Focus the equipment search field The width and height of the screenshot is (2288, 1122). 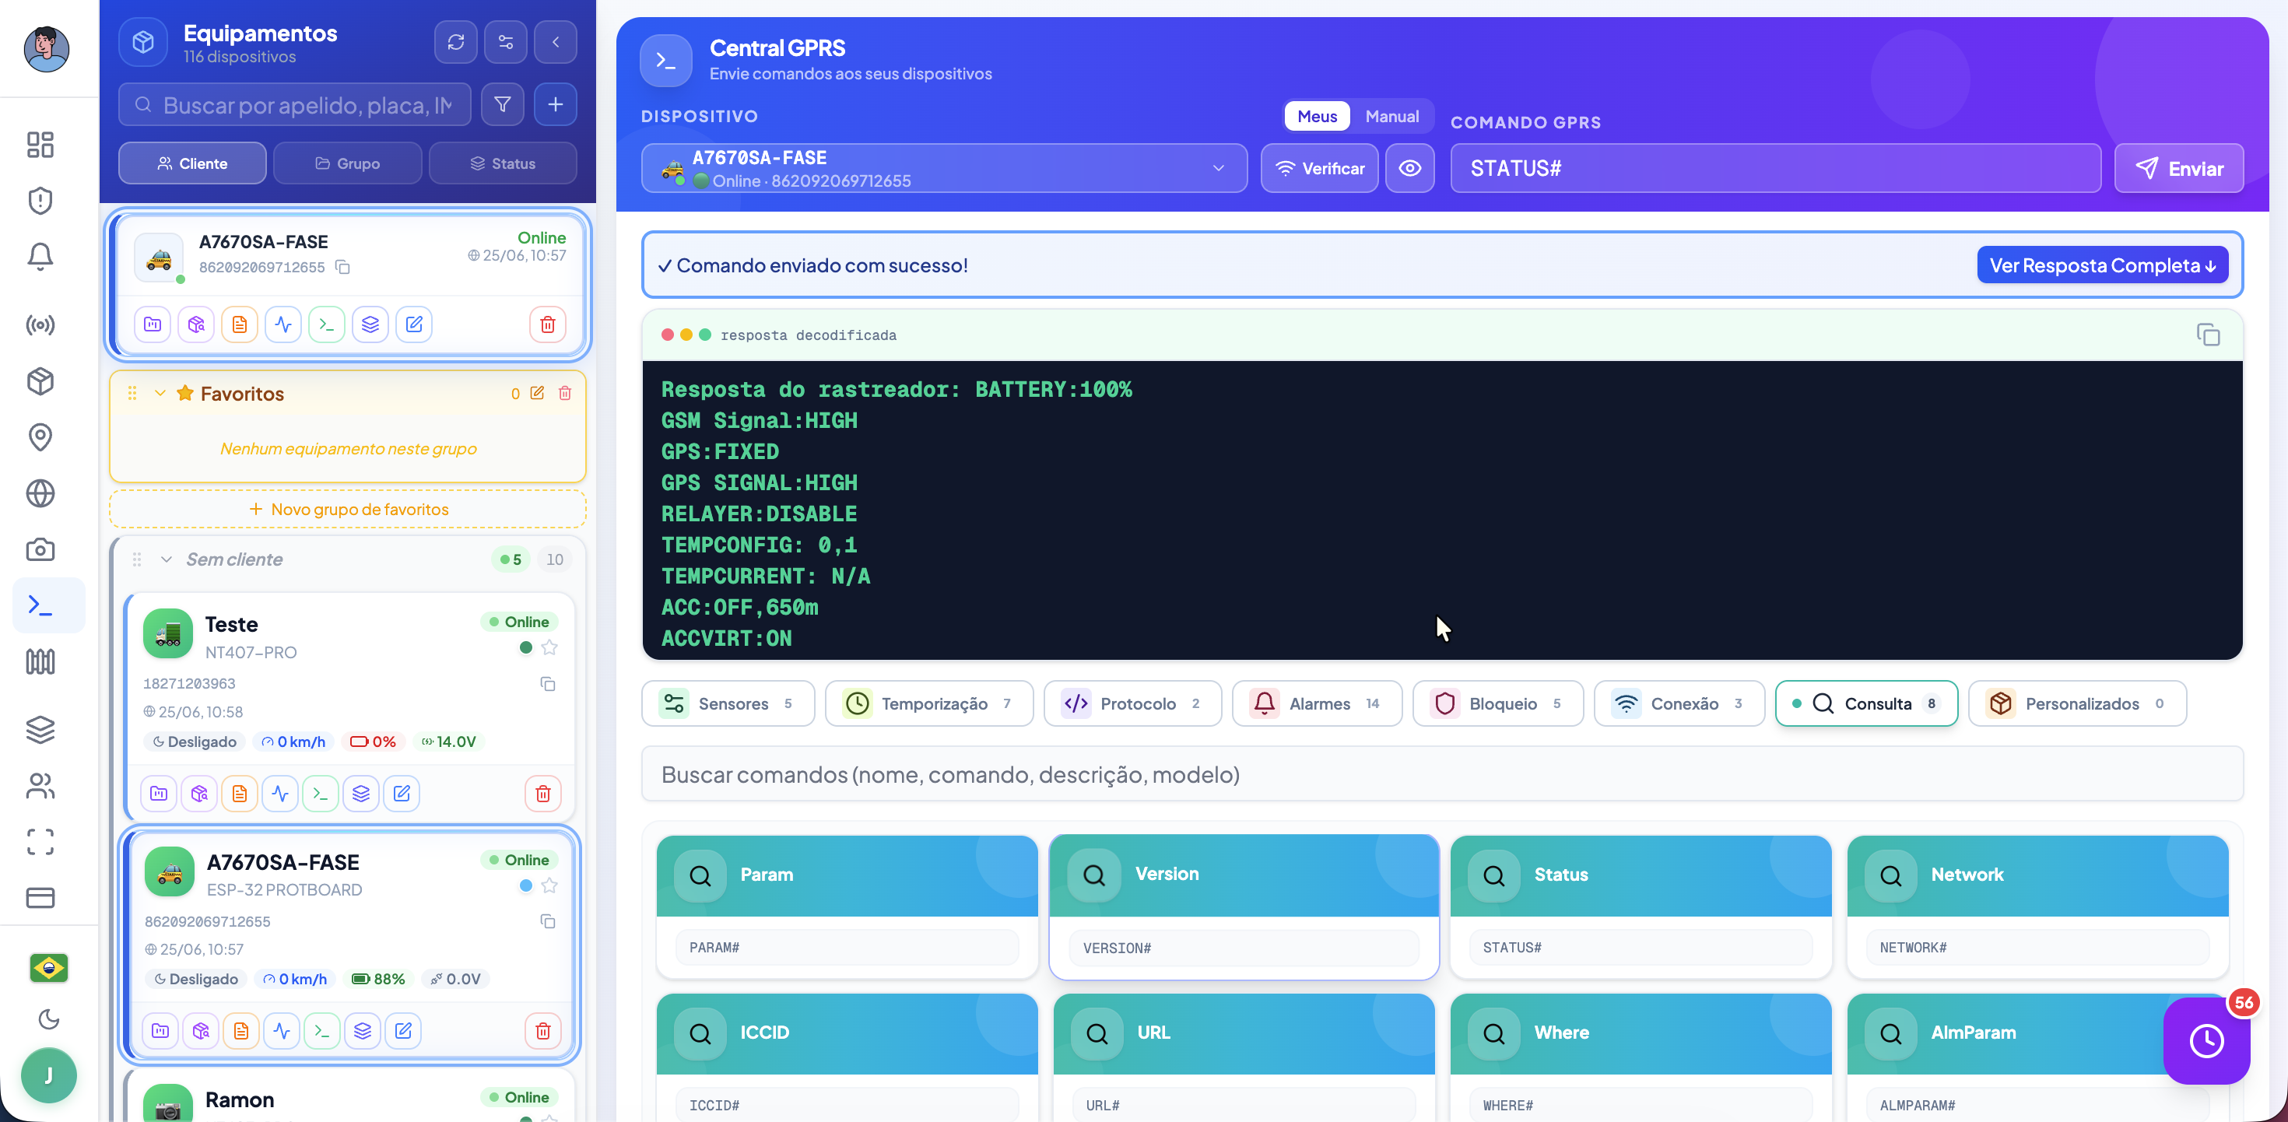(x=295, y=105)
